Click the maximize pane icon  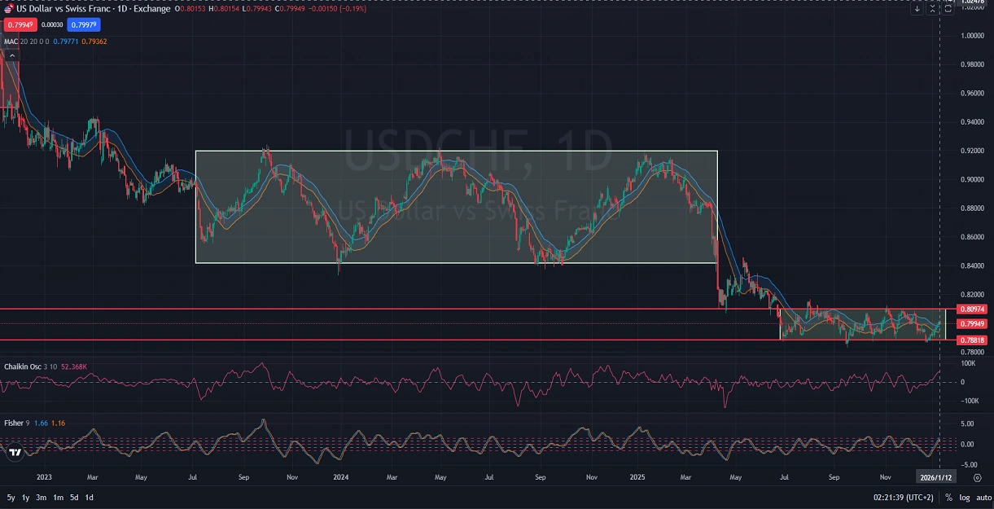point(948,9)
